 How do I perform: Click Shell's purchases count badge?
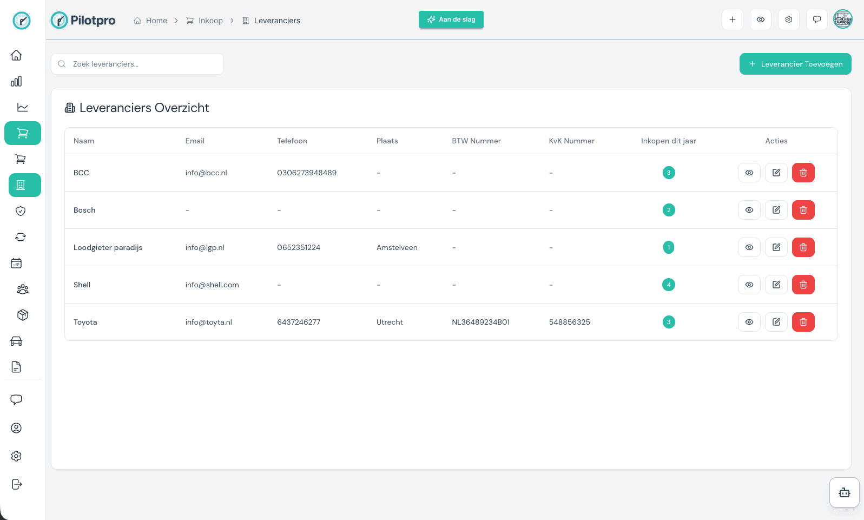pos(668,285)
